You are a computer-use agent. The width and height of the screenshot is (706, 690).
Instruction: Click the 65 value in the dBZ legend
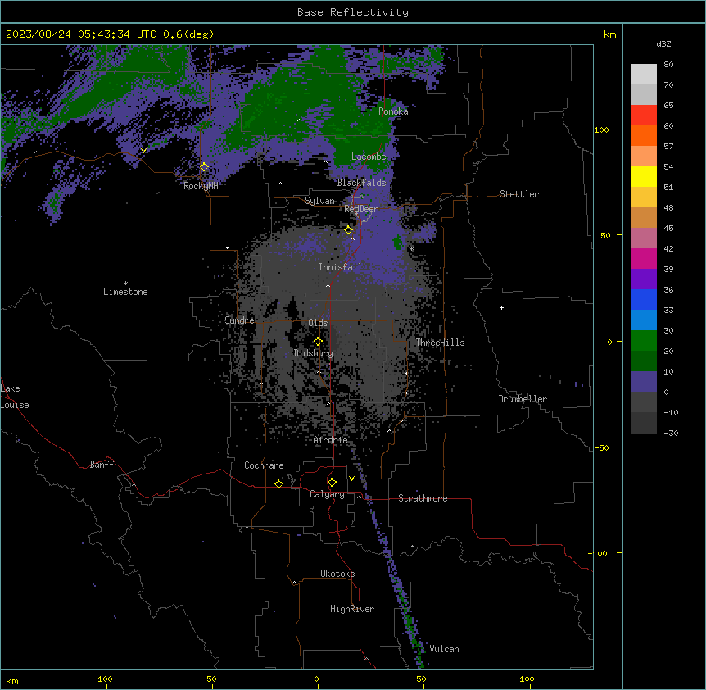click(668, 105)
